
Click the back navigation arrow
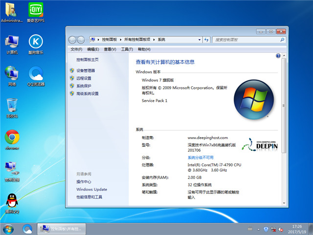tap(72, 40)
